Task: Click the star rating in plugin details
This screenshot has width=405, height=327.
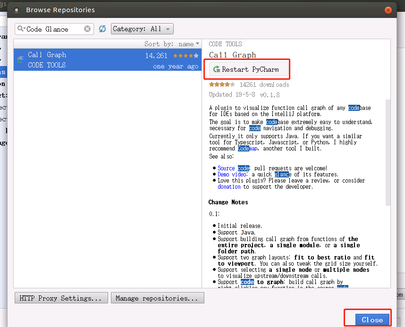Action: (x=222, y=84)
